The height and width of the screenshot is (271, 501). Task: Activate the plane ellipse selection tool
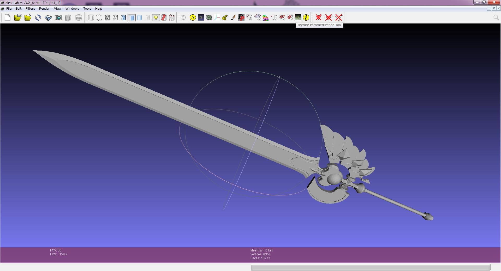tap(258, 17)
